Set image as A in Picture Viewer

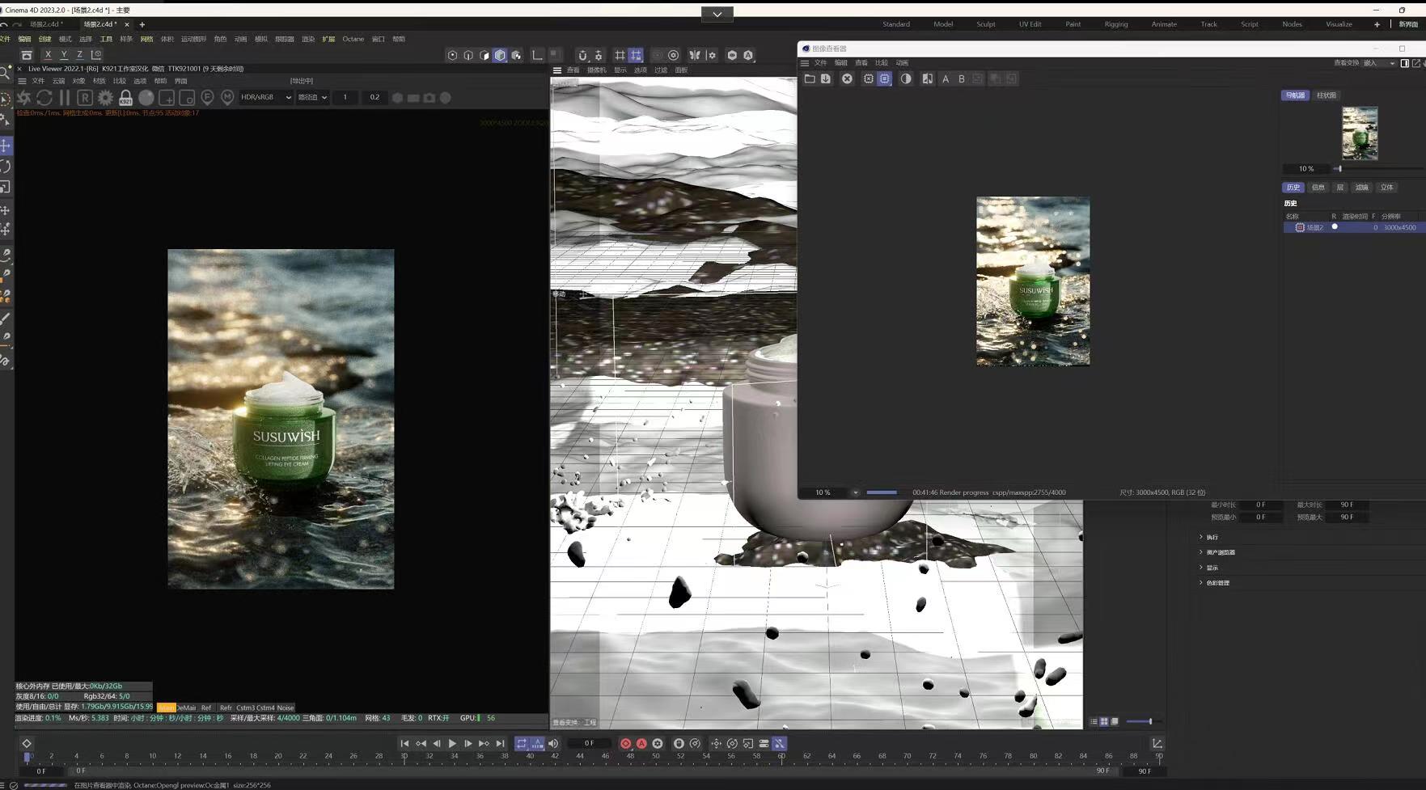[945, 78]
